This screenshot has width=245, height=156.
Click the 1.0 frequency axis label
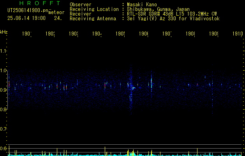(3, 71)
